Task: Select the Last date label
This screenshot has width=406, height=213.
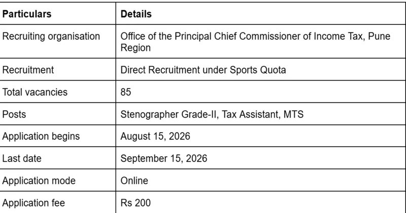Action: point(22,158)
